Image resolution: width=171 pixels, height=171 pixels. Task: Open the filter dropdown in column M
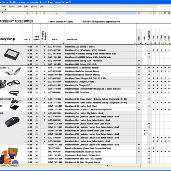[x=166, y=43]
